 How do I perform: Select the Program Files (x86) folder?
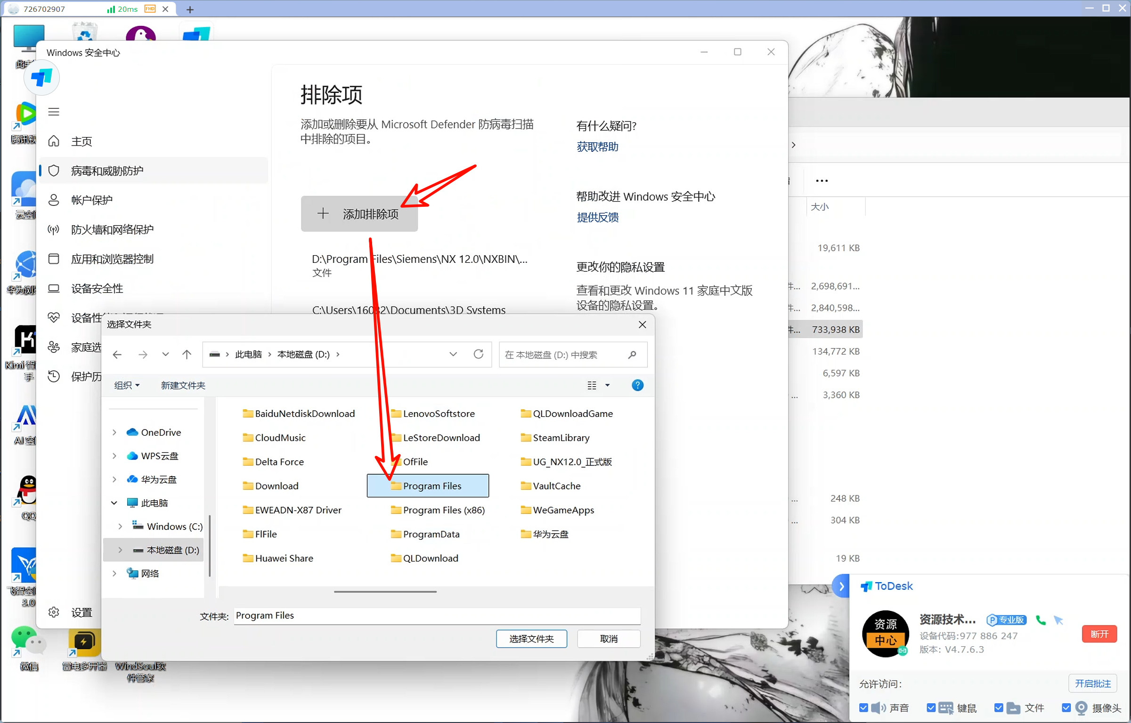438,510
